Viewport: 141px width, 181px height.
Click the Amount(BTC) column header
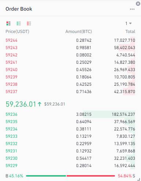[79, 32]
